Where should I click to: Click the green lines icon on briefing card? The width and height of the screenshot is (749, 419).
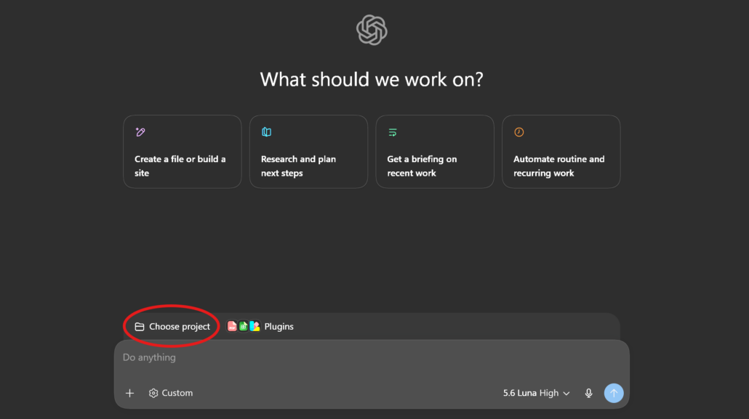point(393,132)
